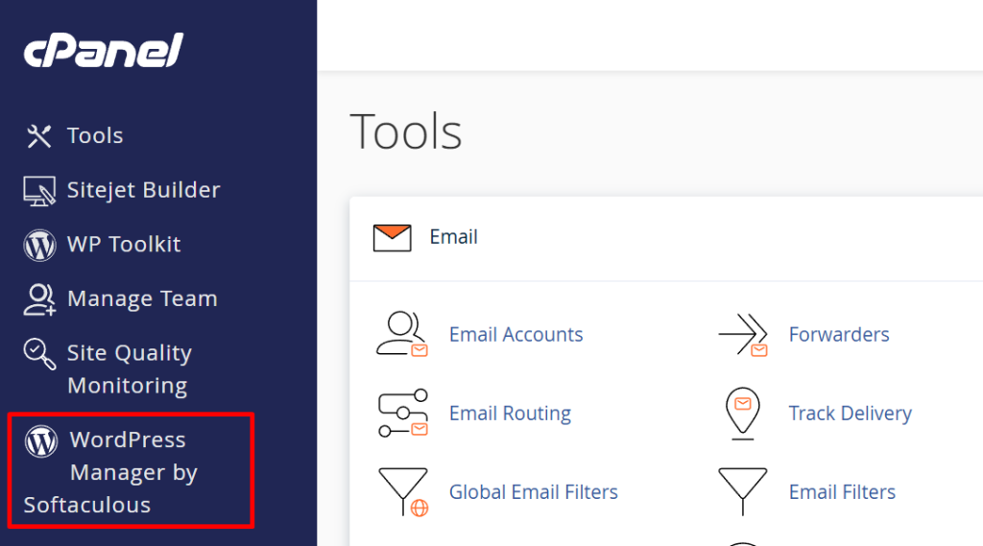The height and width of the screenshot is (546, 983).
Task: Open Tools via its wrench icon
Action: click(38, 136)
